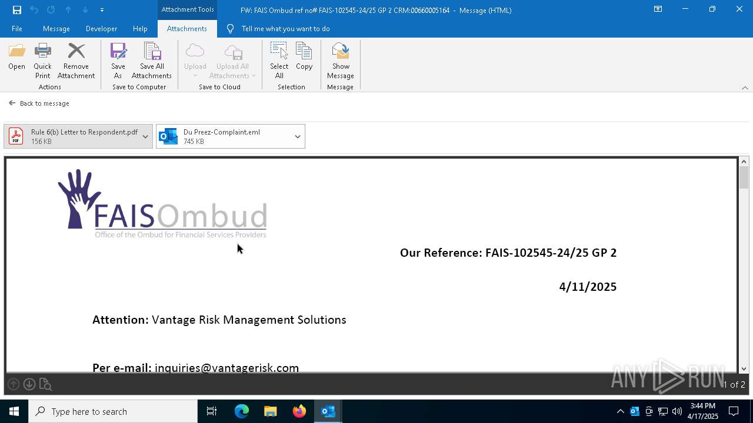Remove the selected attachment
Viewport: 753px width, 423px height.
point(76,61)
